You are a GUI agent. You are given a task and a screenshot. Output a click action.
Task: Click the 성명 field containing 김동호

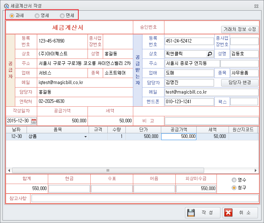coord(244,54)
